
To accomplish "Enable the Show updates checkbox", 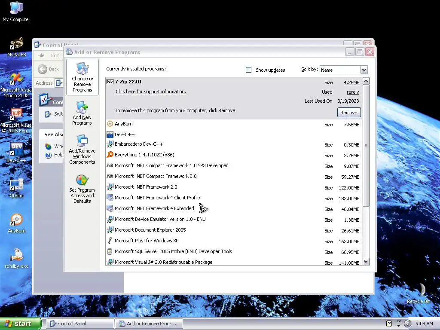I will [x=248, y=70].
